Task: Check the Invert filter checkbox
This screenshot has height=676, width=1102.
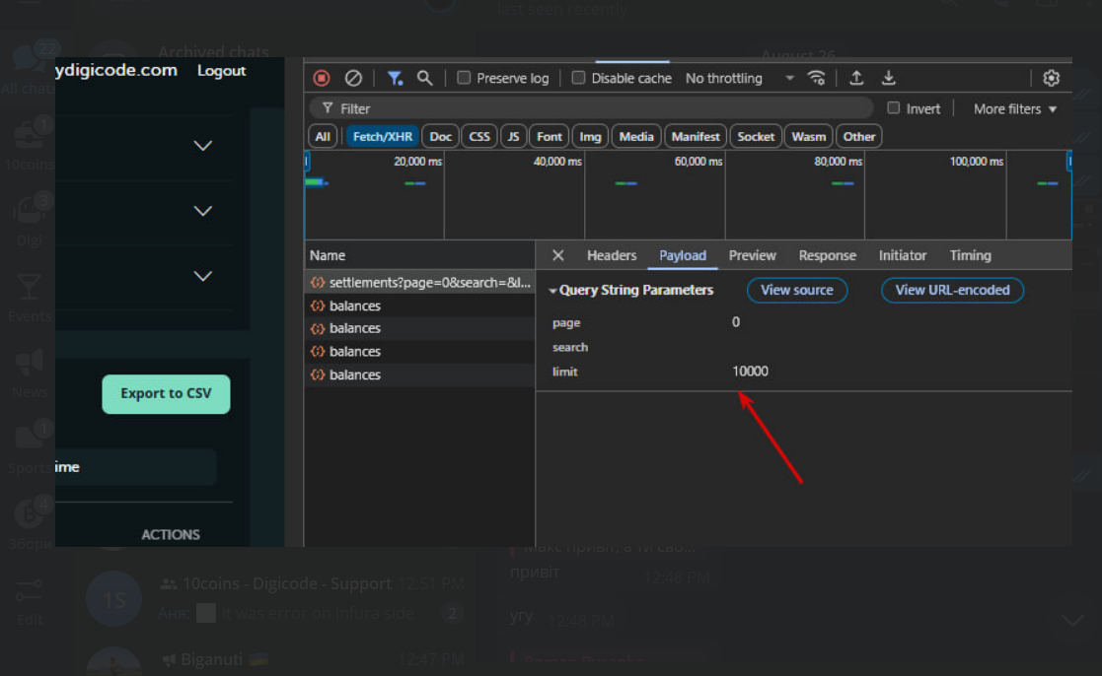Action: [893, 108]
